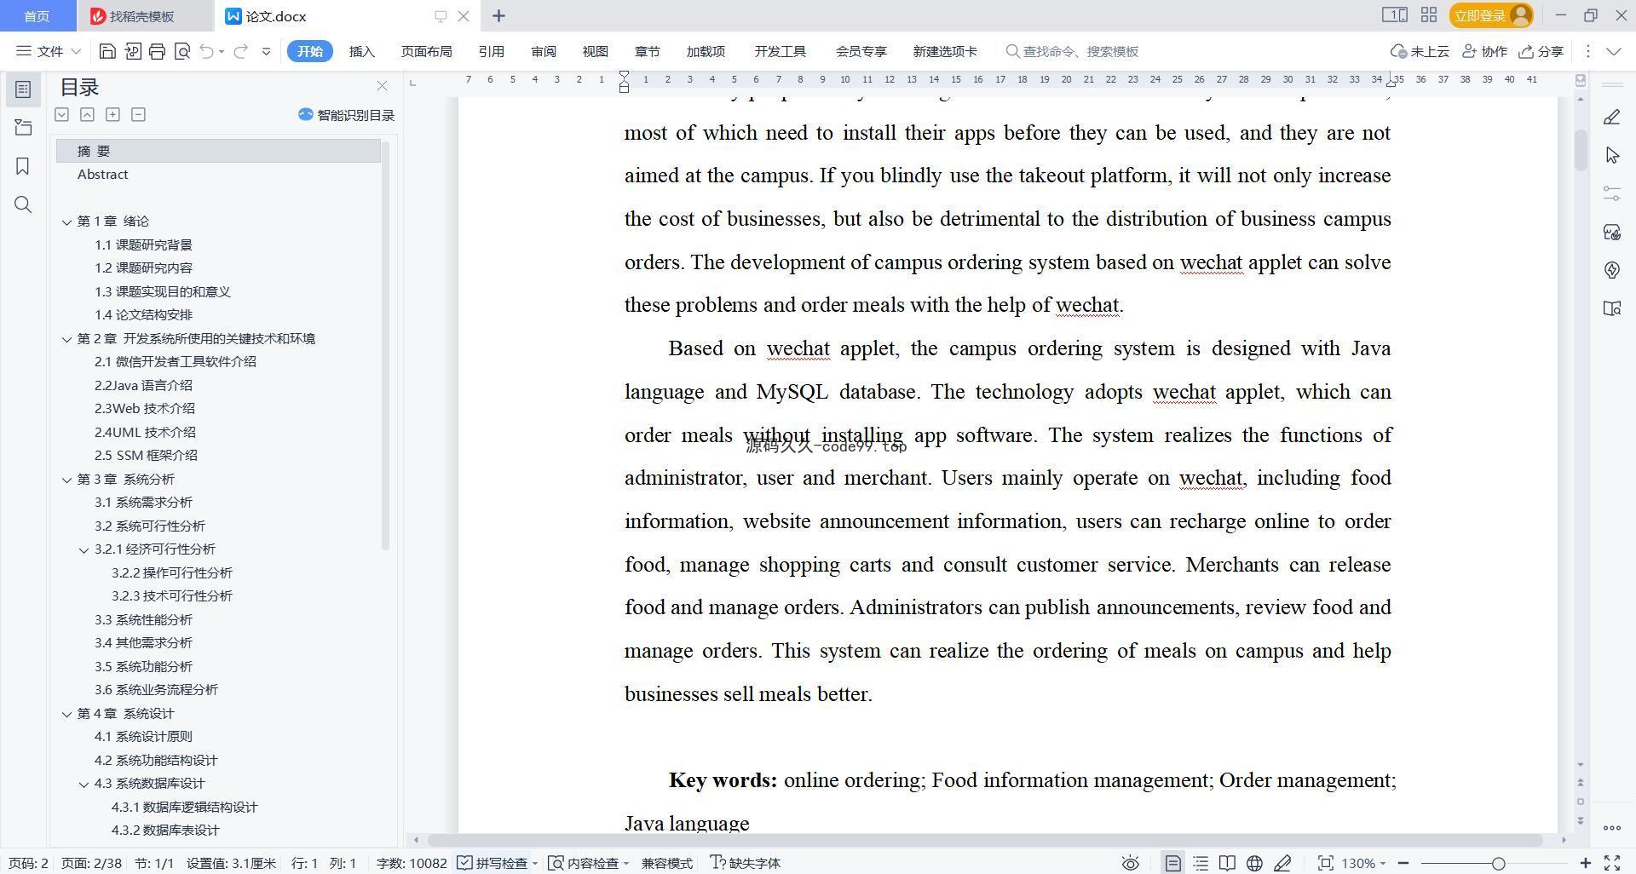The width and height of the screenshot is (1636, 874).
Task: Toggle the pen writing mode icon in the status bar
Action: 1282,863
